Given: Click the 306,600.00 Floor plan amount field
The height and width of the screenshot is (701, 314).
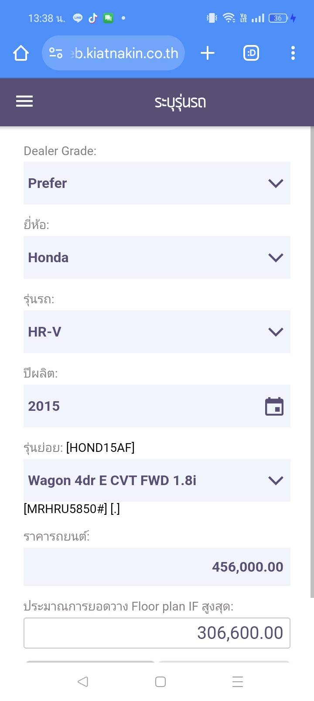Looking at the screenshot, I should (157, 633).
